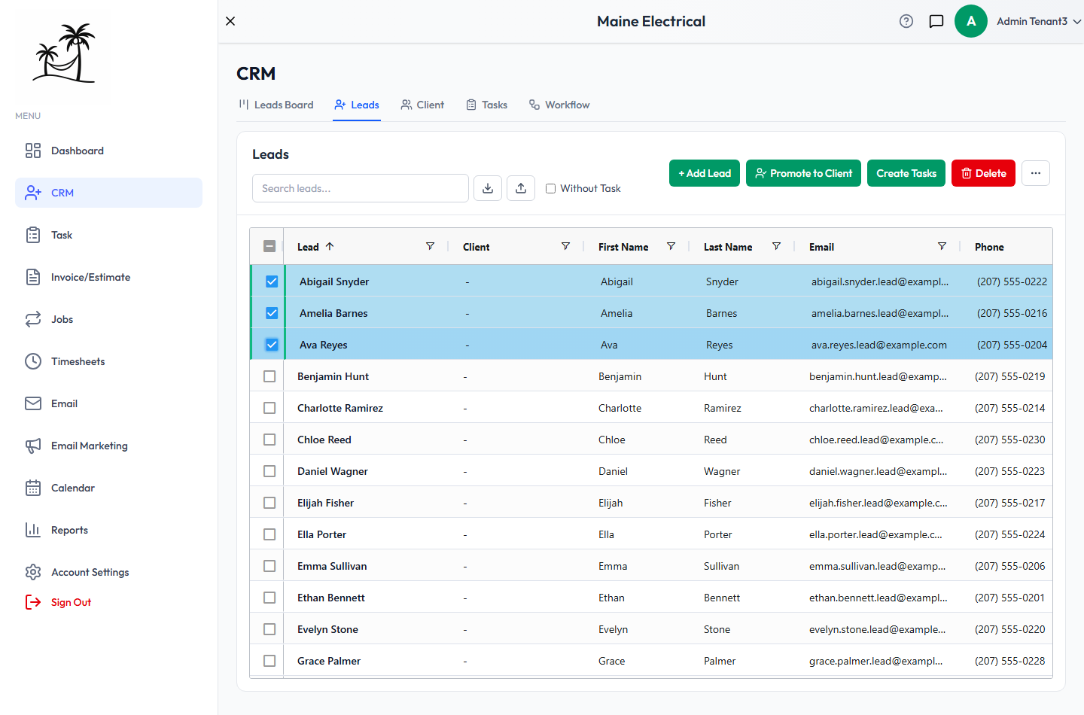Click the green avatar A icon
Viewport: 1084px width, 715px height.
[x=971, y=21]
